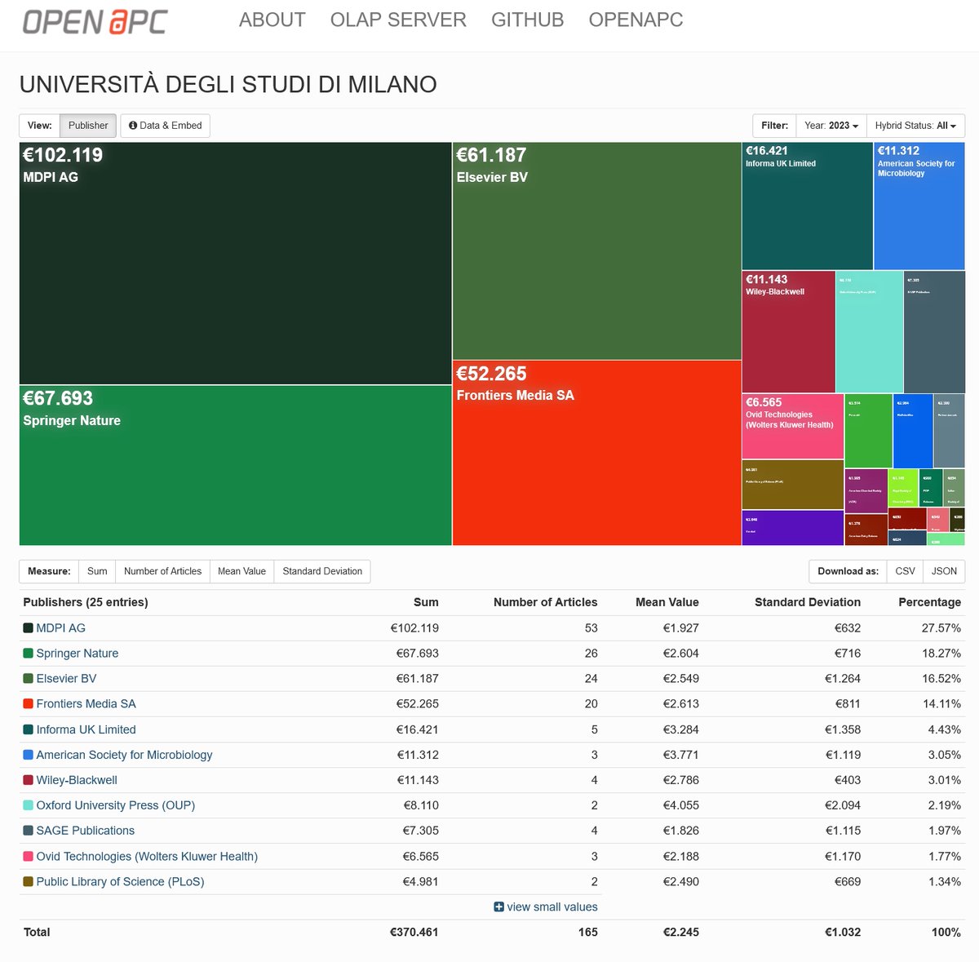The height and width of the screenshot is (962, 979).
Task: Open the GITHUB navigation link
Action: pyautogui.click(x=528, y=20)
